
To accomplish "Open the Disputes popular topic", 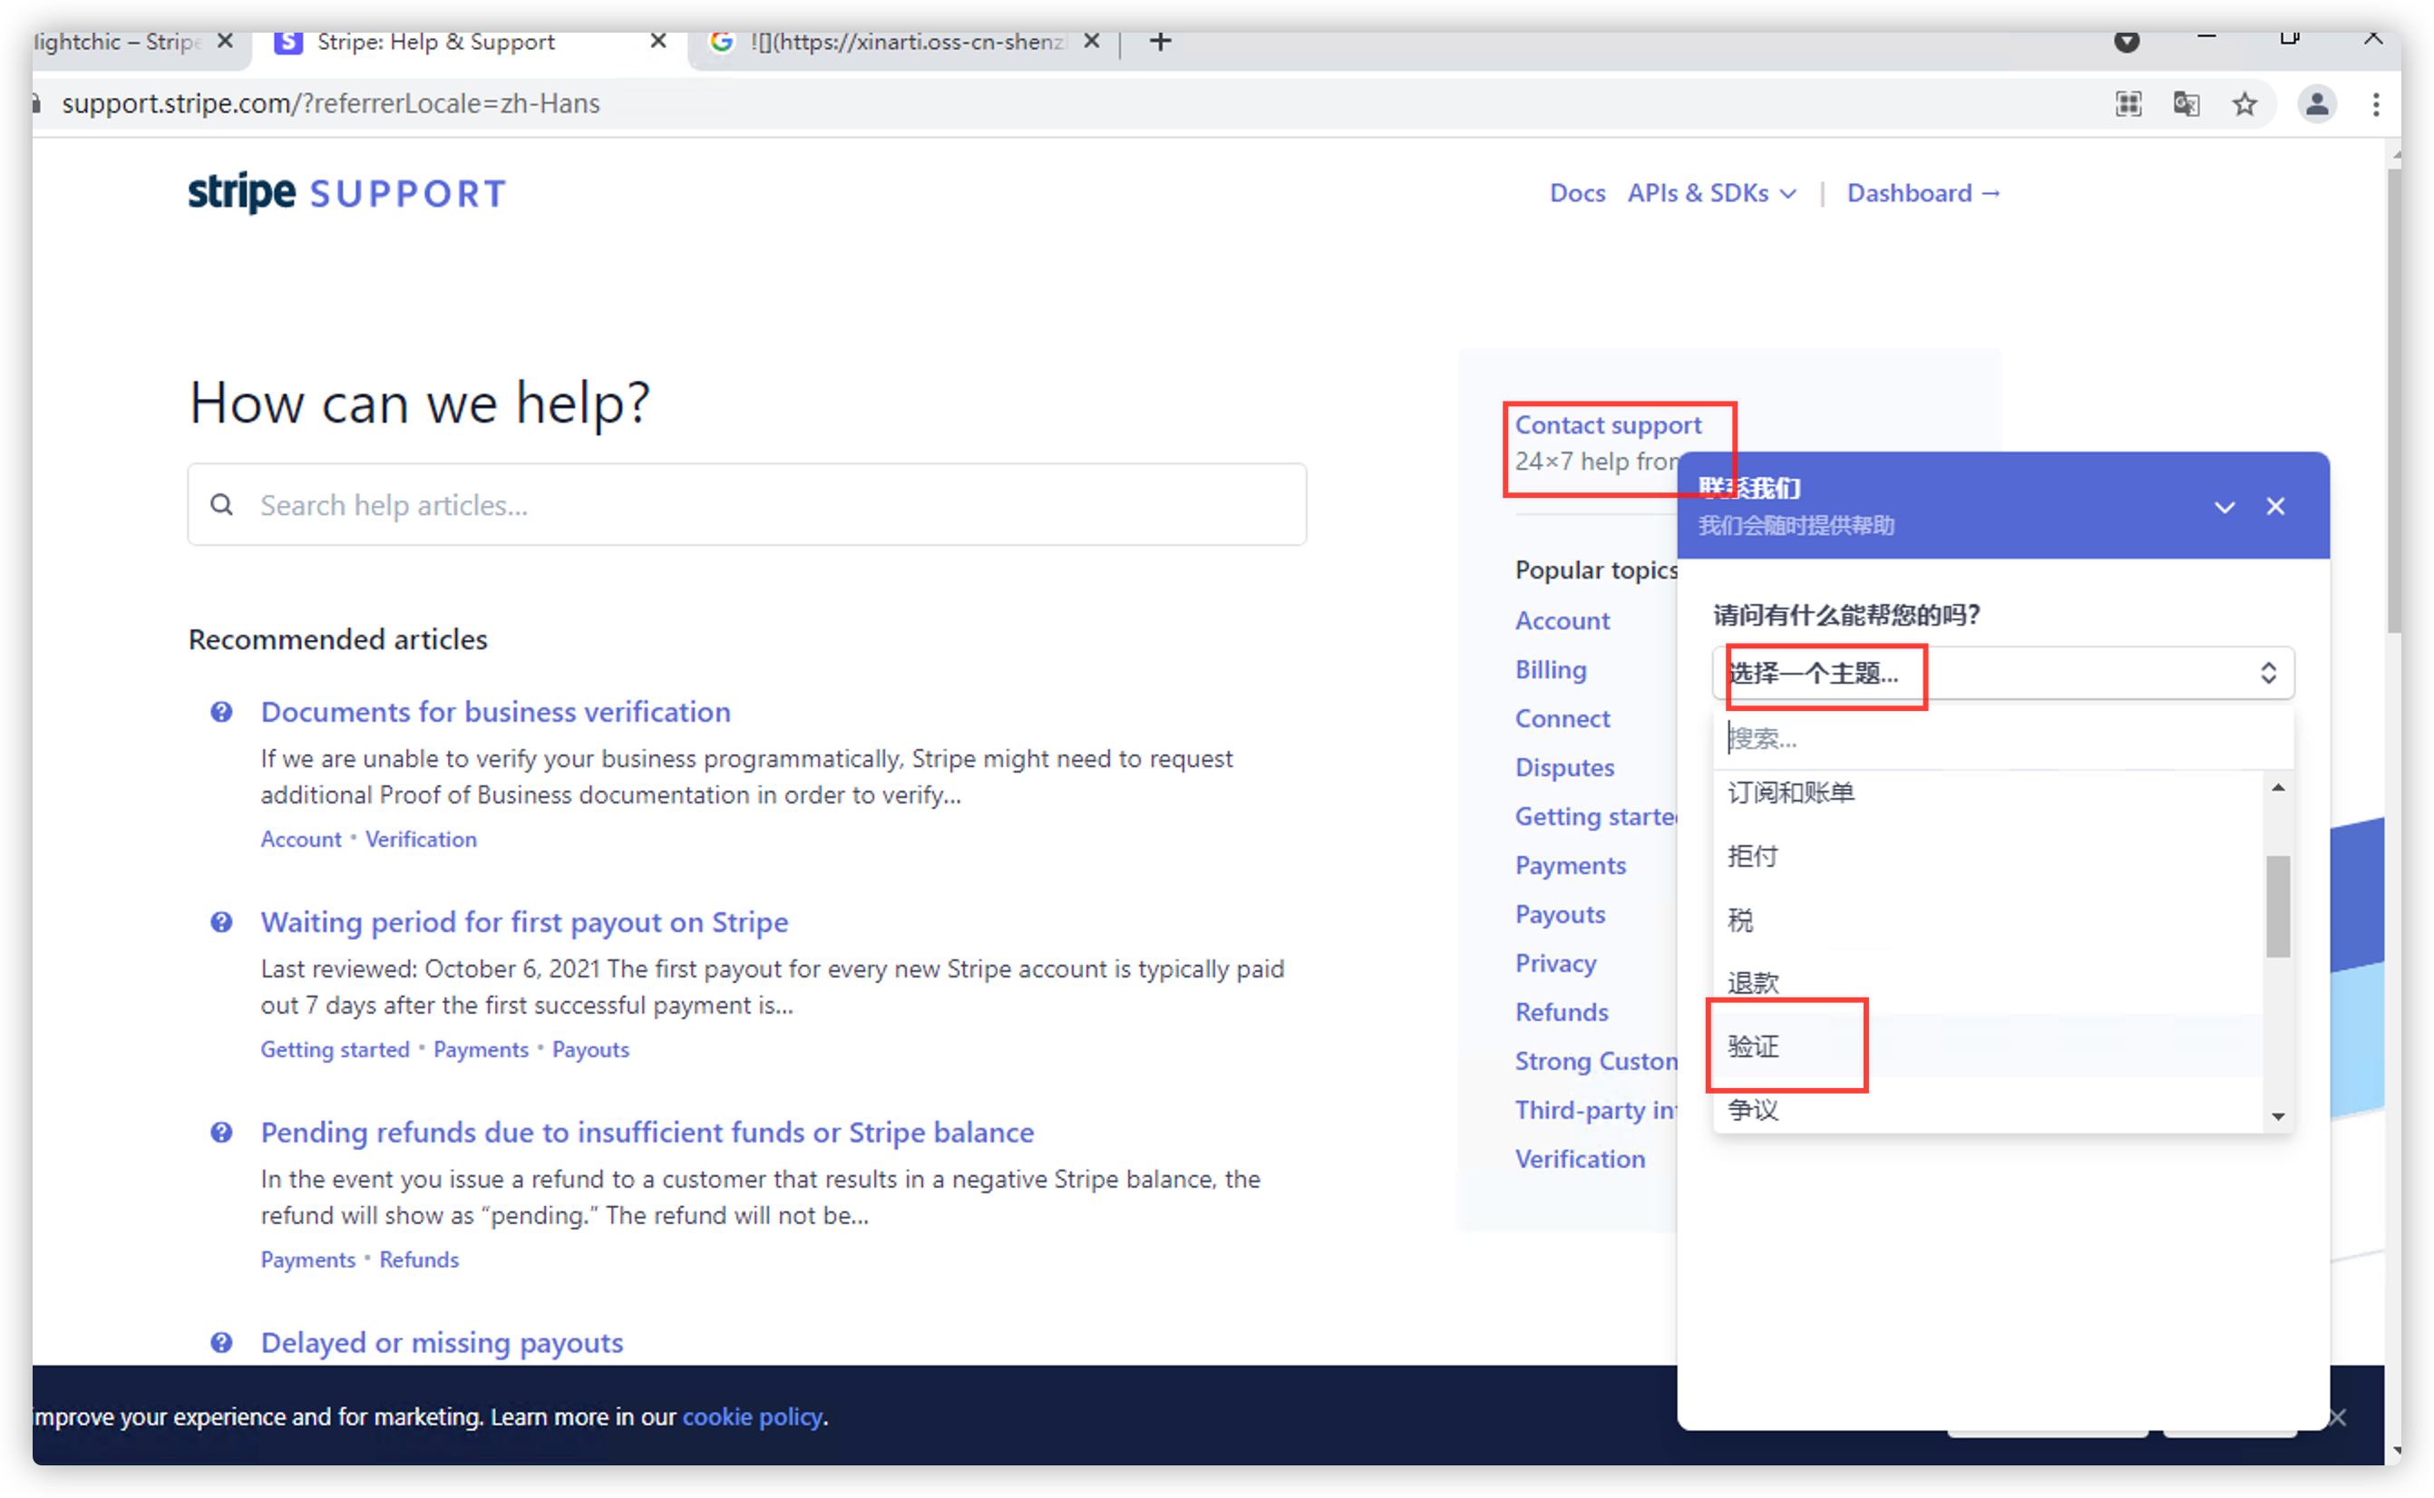I will [x=1563, y=767].
